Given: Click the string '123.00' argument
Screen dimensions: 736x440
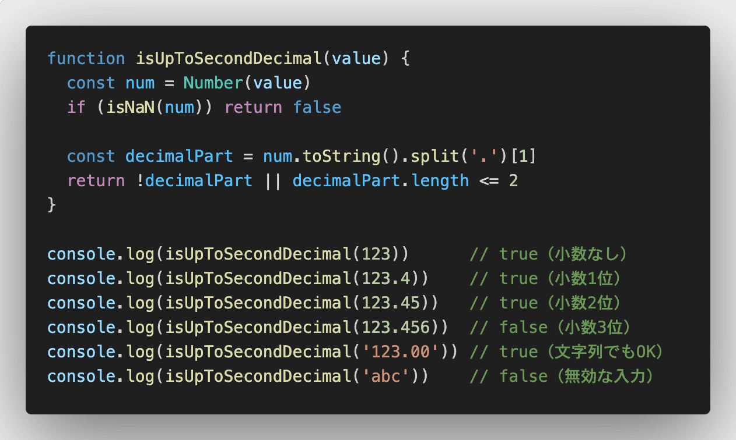Looking at the screenshot, I should click(x=400, y=352).
